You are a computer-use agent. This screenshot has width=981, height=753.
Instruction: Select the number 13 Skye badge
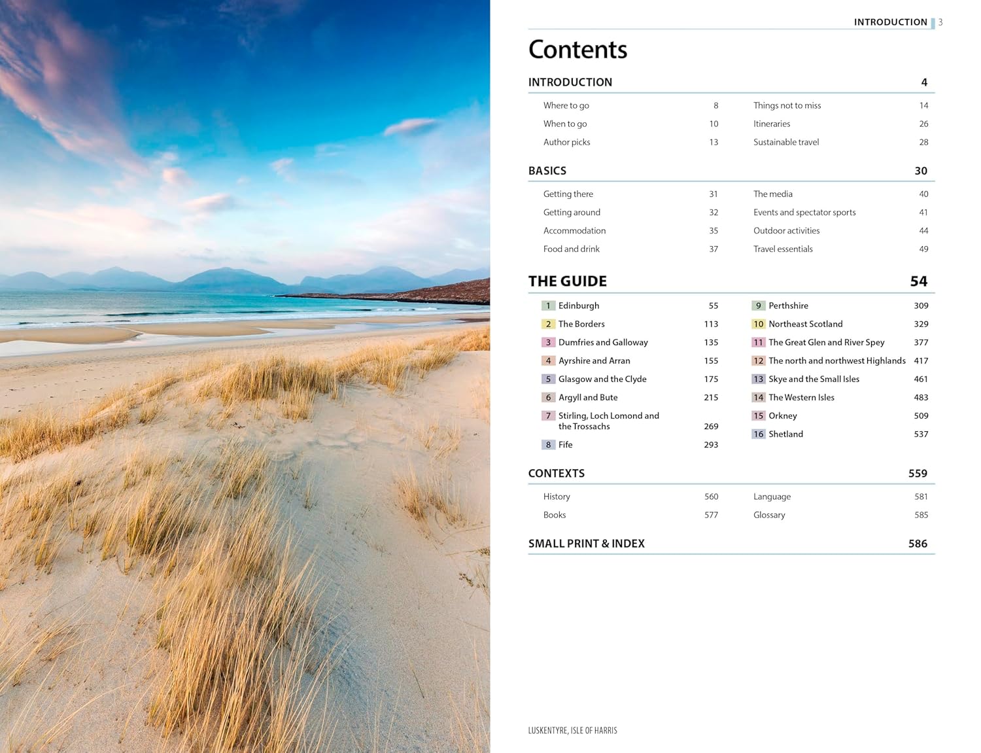point(758,379)
